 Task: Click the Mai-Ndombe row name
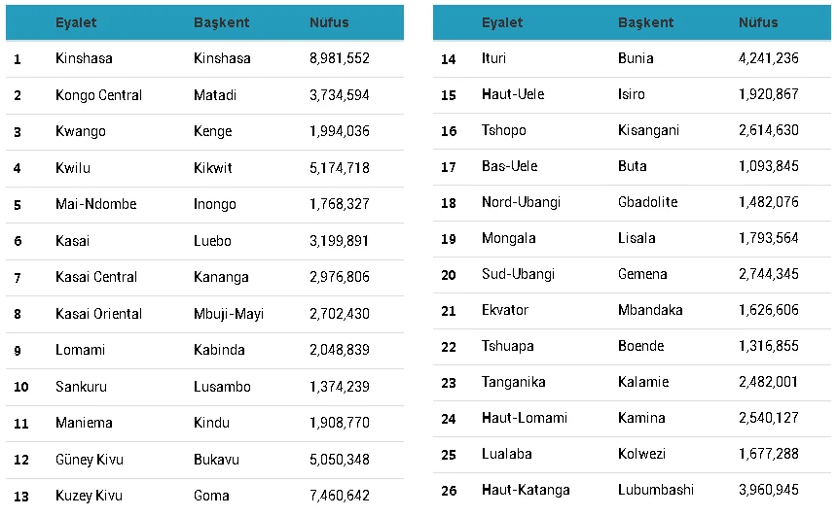coord(95,204)
